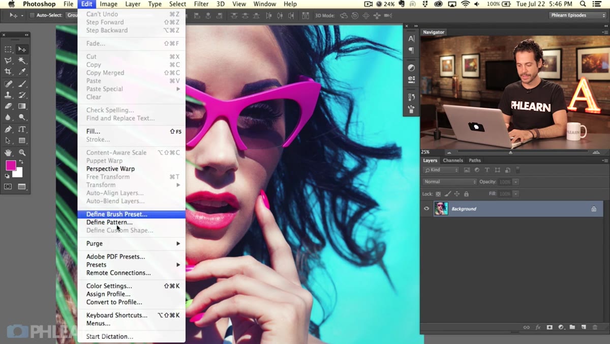This screenshot has height=344, width=610.
Task: Hide the Background layer with eye icon
Action: (x=426, y=209)
